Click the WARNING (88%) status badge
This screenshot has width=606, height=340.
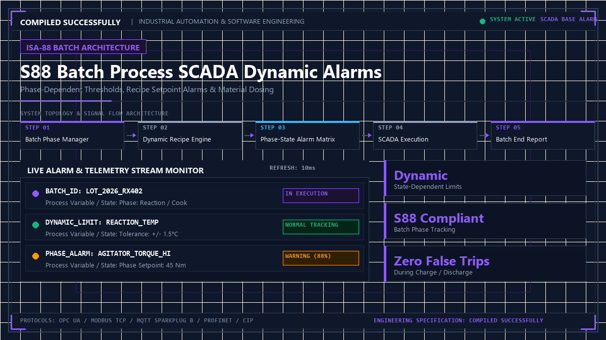click(321, 258)
